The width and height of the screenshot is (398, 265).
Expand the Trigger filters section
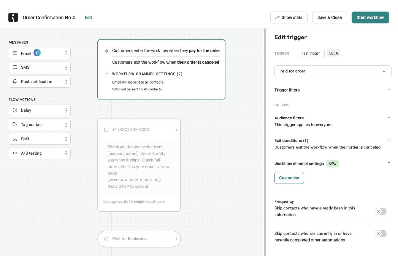pyautogui.click(x=389, y=89)
